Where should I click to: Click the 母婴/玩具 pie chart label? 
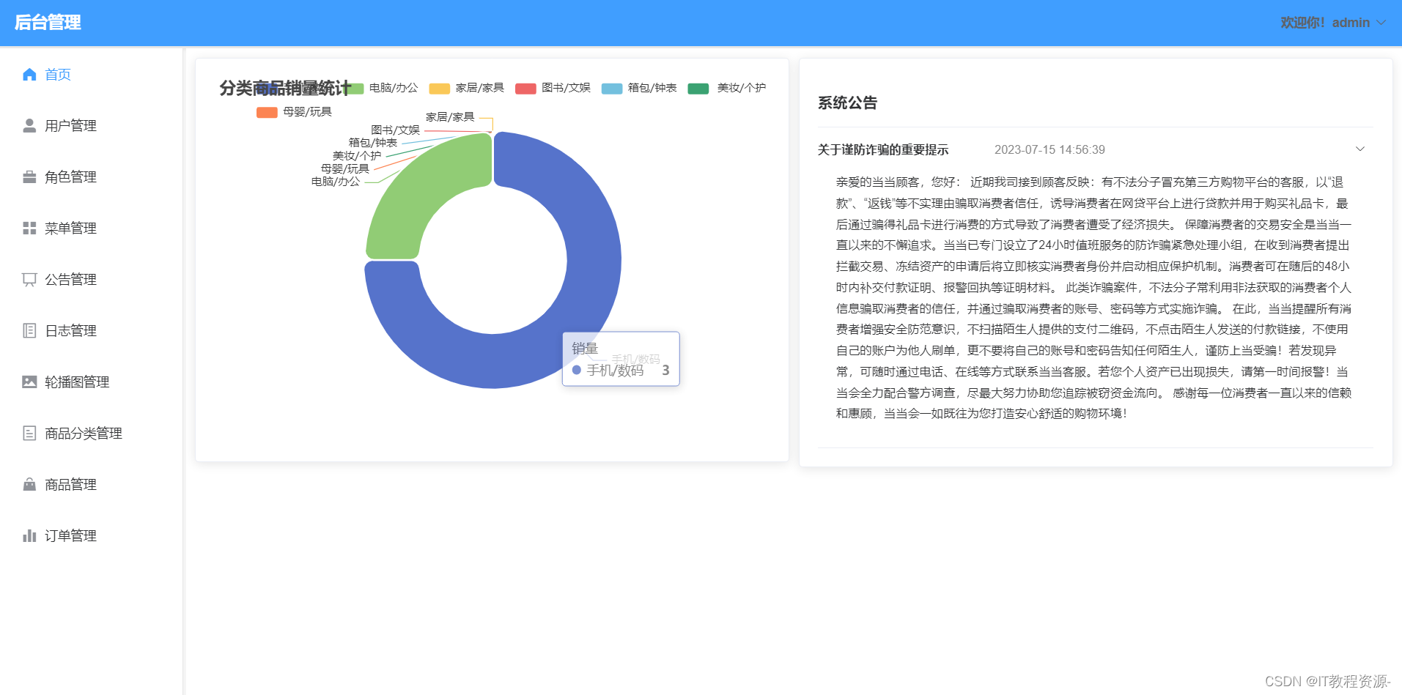345,169
